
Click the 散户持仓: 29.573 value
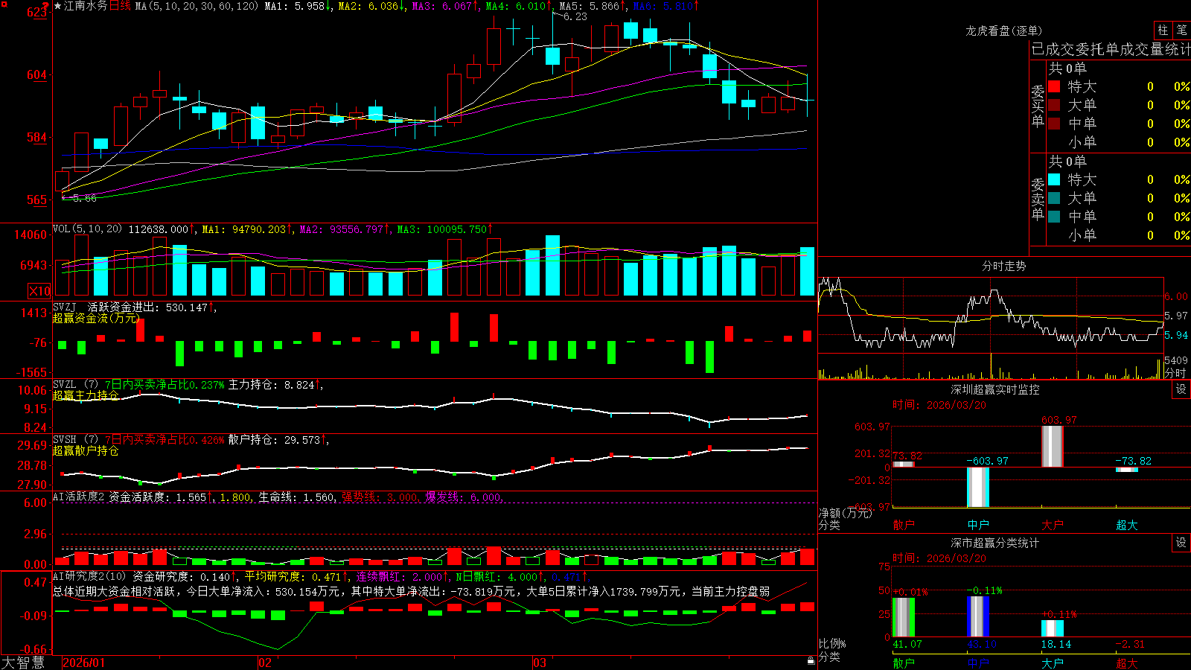[x=278, y=440]
